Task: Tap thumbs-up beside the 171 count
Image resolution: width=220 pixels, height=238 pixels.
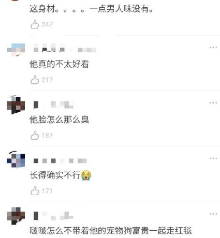Action: 35,191
